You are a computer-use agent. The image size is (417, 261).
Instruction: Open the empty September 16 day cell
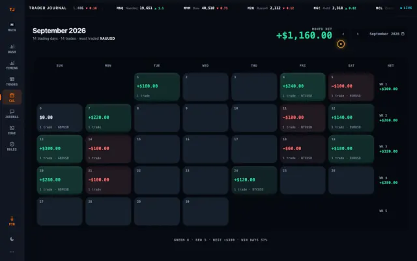[206, 149]
